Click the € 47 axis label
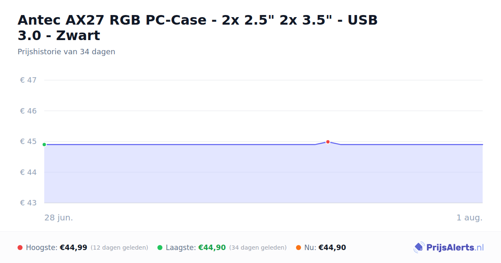The height and width of the screenshot is (263, 501). [28, 80]
